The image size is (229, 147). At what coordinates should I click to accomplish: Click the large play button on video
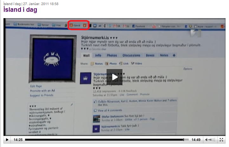click(115, 77)
